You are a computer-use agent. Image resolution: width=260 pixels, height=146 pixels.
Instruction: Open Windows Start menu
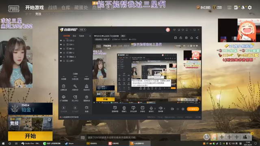[3, 144]
